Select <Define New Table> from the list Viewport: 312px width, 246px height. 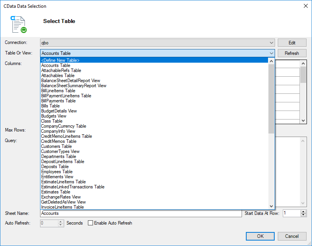60,60
